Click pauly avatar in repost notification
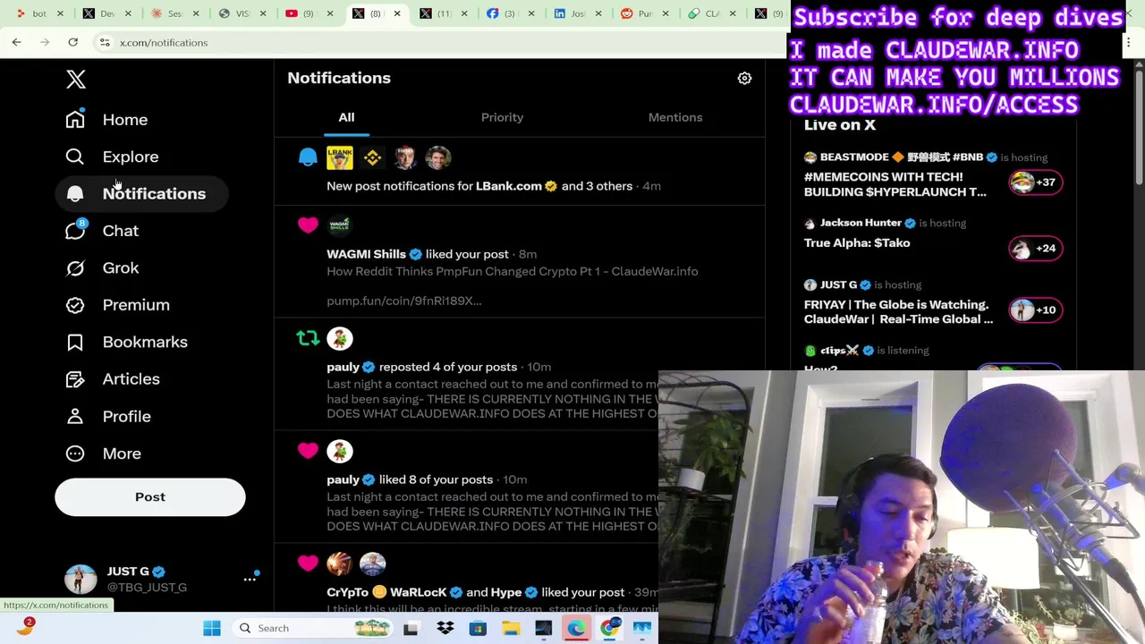Image resolution: width=1145 pixels, height=644 pixels. [x=340, y=338]
